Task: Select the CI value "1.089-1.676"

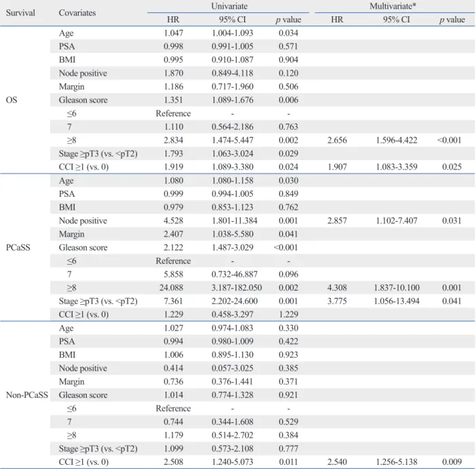Action: pyautogui.click(x=232, y=100)
